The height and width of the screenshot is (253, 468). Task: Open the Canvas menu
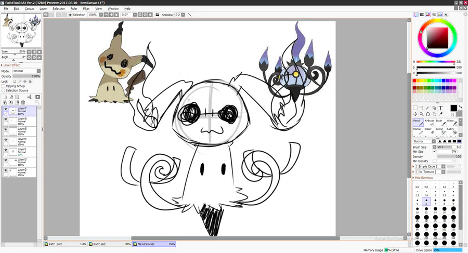pos(29,9)
